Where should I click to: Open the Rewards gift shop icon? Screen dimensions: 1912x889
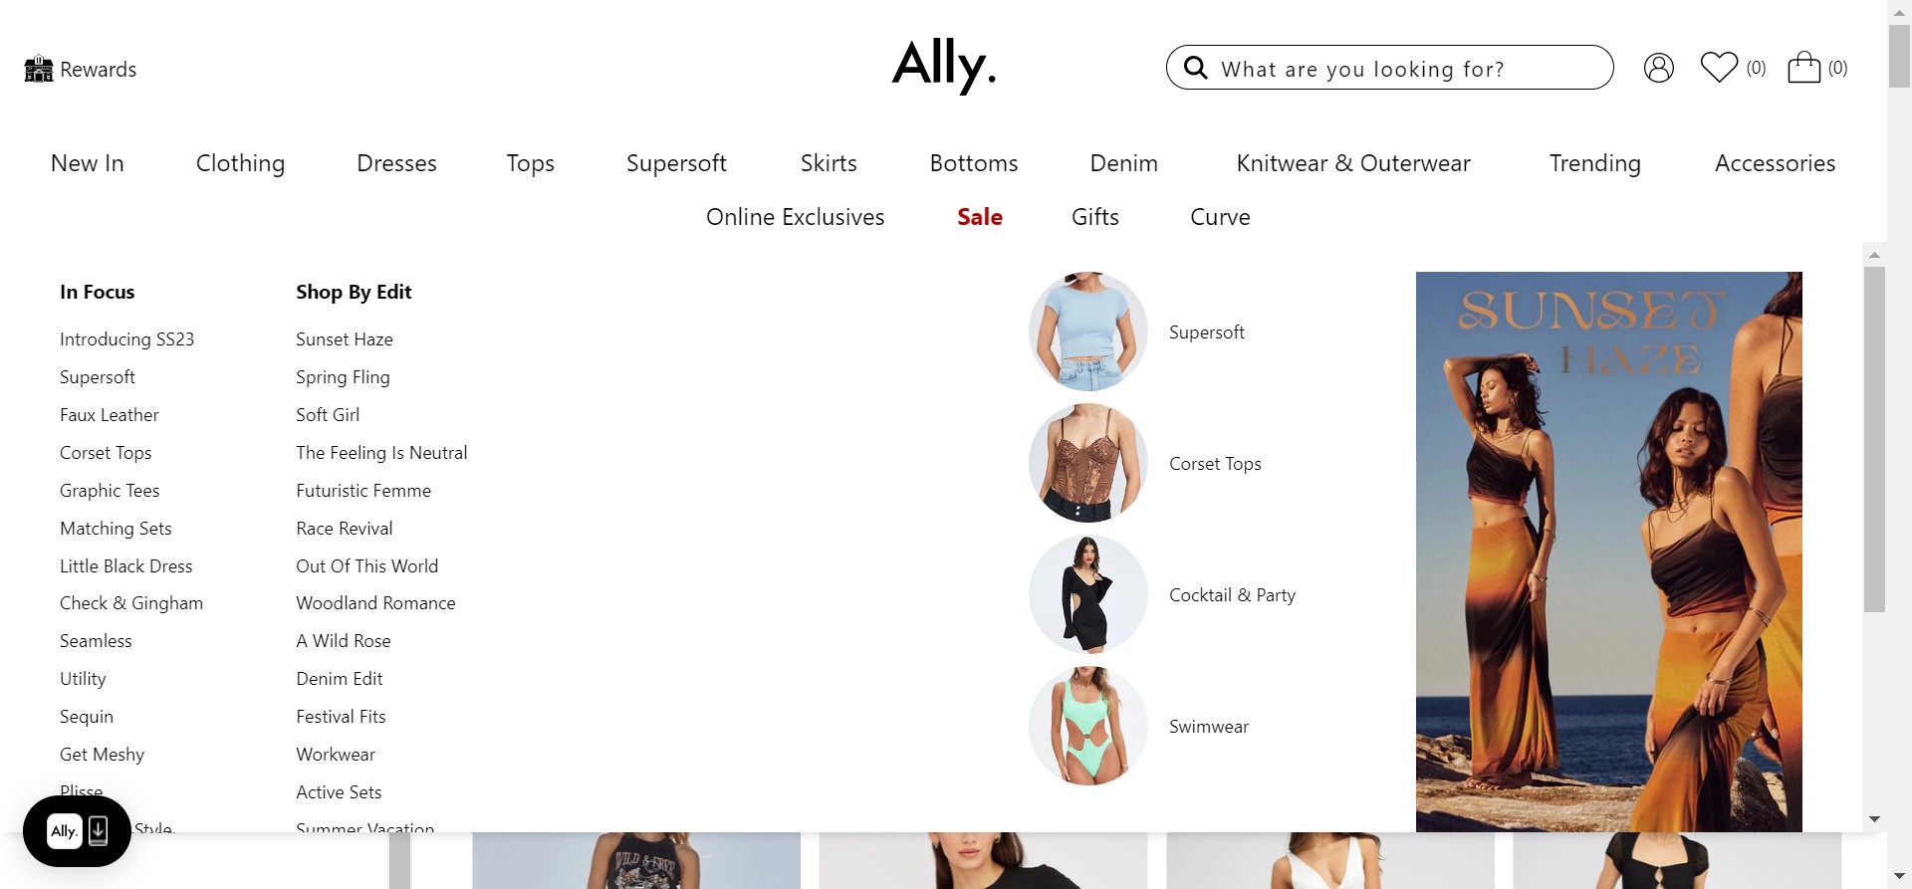(39, 69)
